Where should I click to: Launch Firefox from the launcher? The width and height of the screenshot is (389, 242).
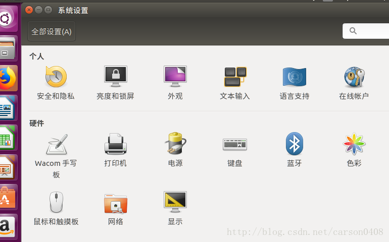pos(8,78)
